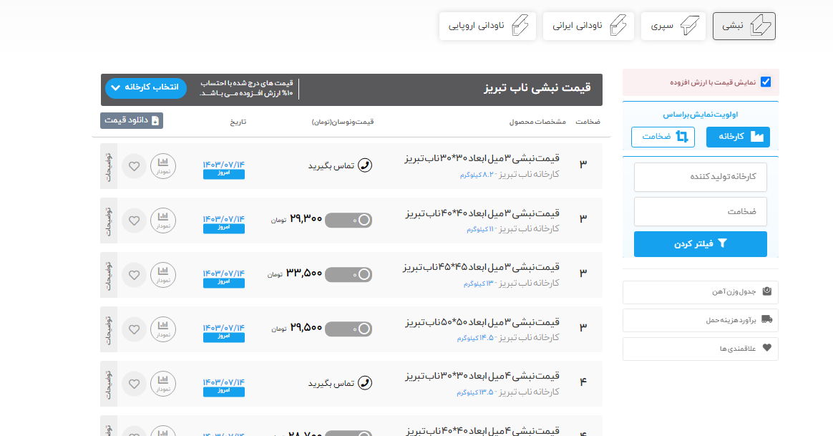Switch to سپری product tab
This screenshot has width=833, height=436.
point(670,26)
